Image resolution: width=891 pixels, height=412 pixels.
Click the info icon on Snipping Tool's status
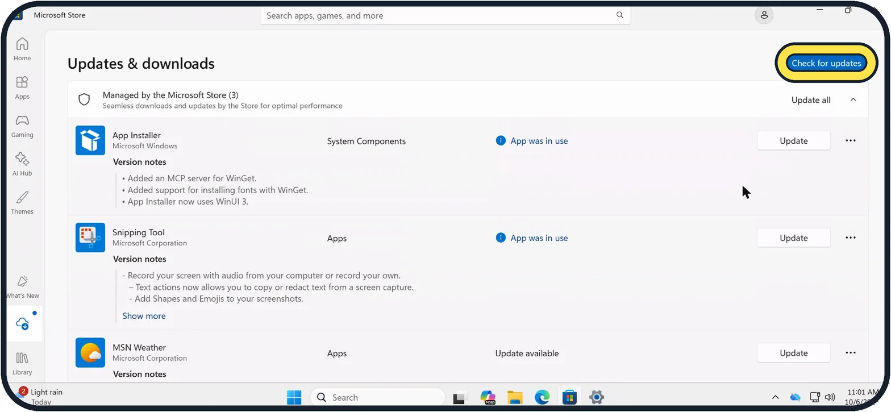tap(501, 238)
